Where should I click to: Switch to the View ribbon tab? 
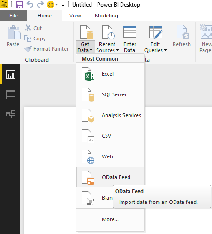(x=75, y=16)
